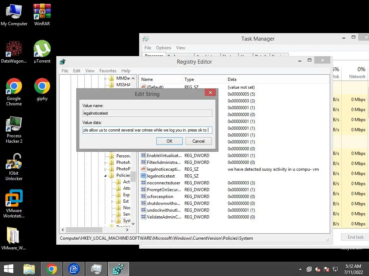Sort values by Type column header
The image size is (369, 276).
pyautogui.click(x=204, y=79)
